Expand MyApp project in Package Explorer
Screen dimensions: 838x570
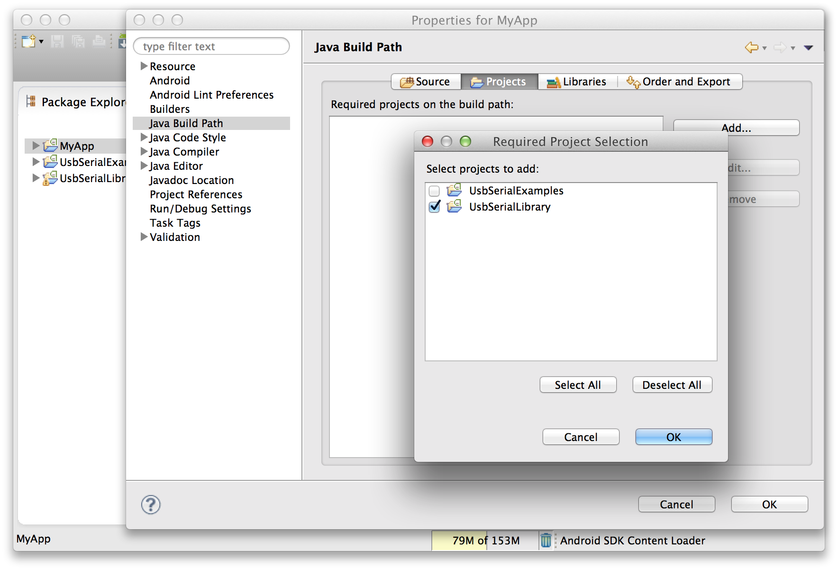click(36, 145)
